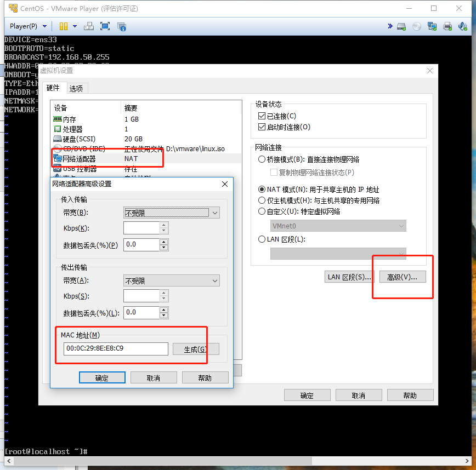Increase incoming Kbps(K) spinner value
This screenshot has width=476, height=470.
(163, 225)
